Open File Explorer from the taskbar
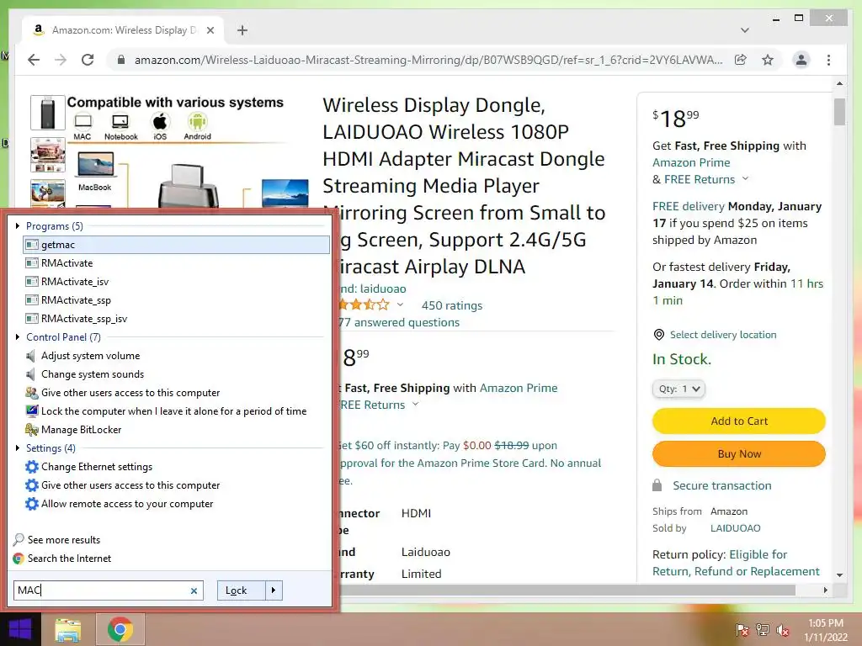Image resolution: width=862 pixels, height=646 pixels. point(68,629)
